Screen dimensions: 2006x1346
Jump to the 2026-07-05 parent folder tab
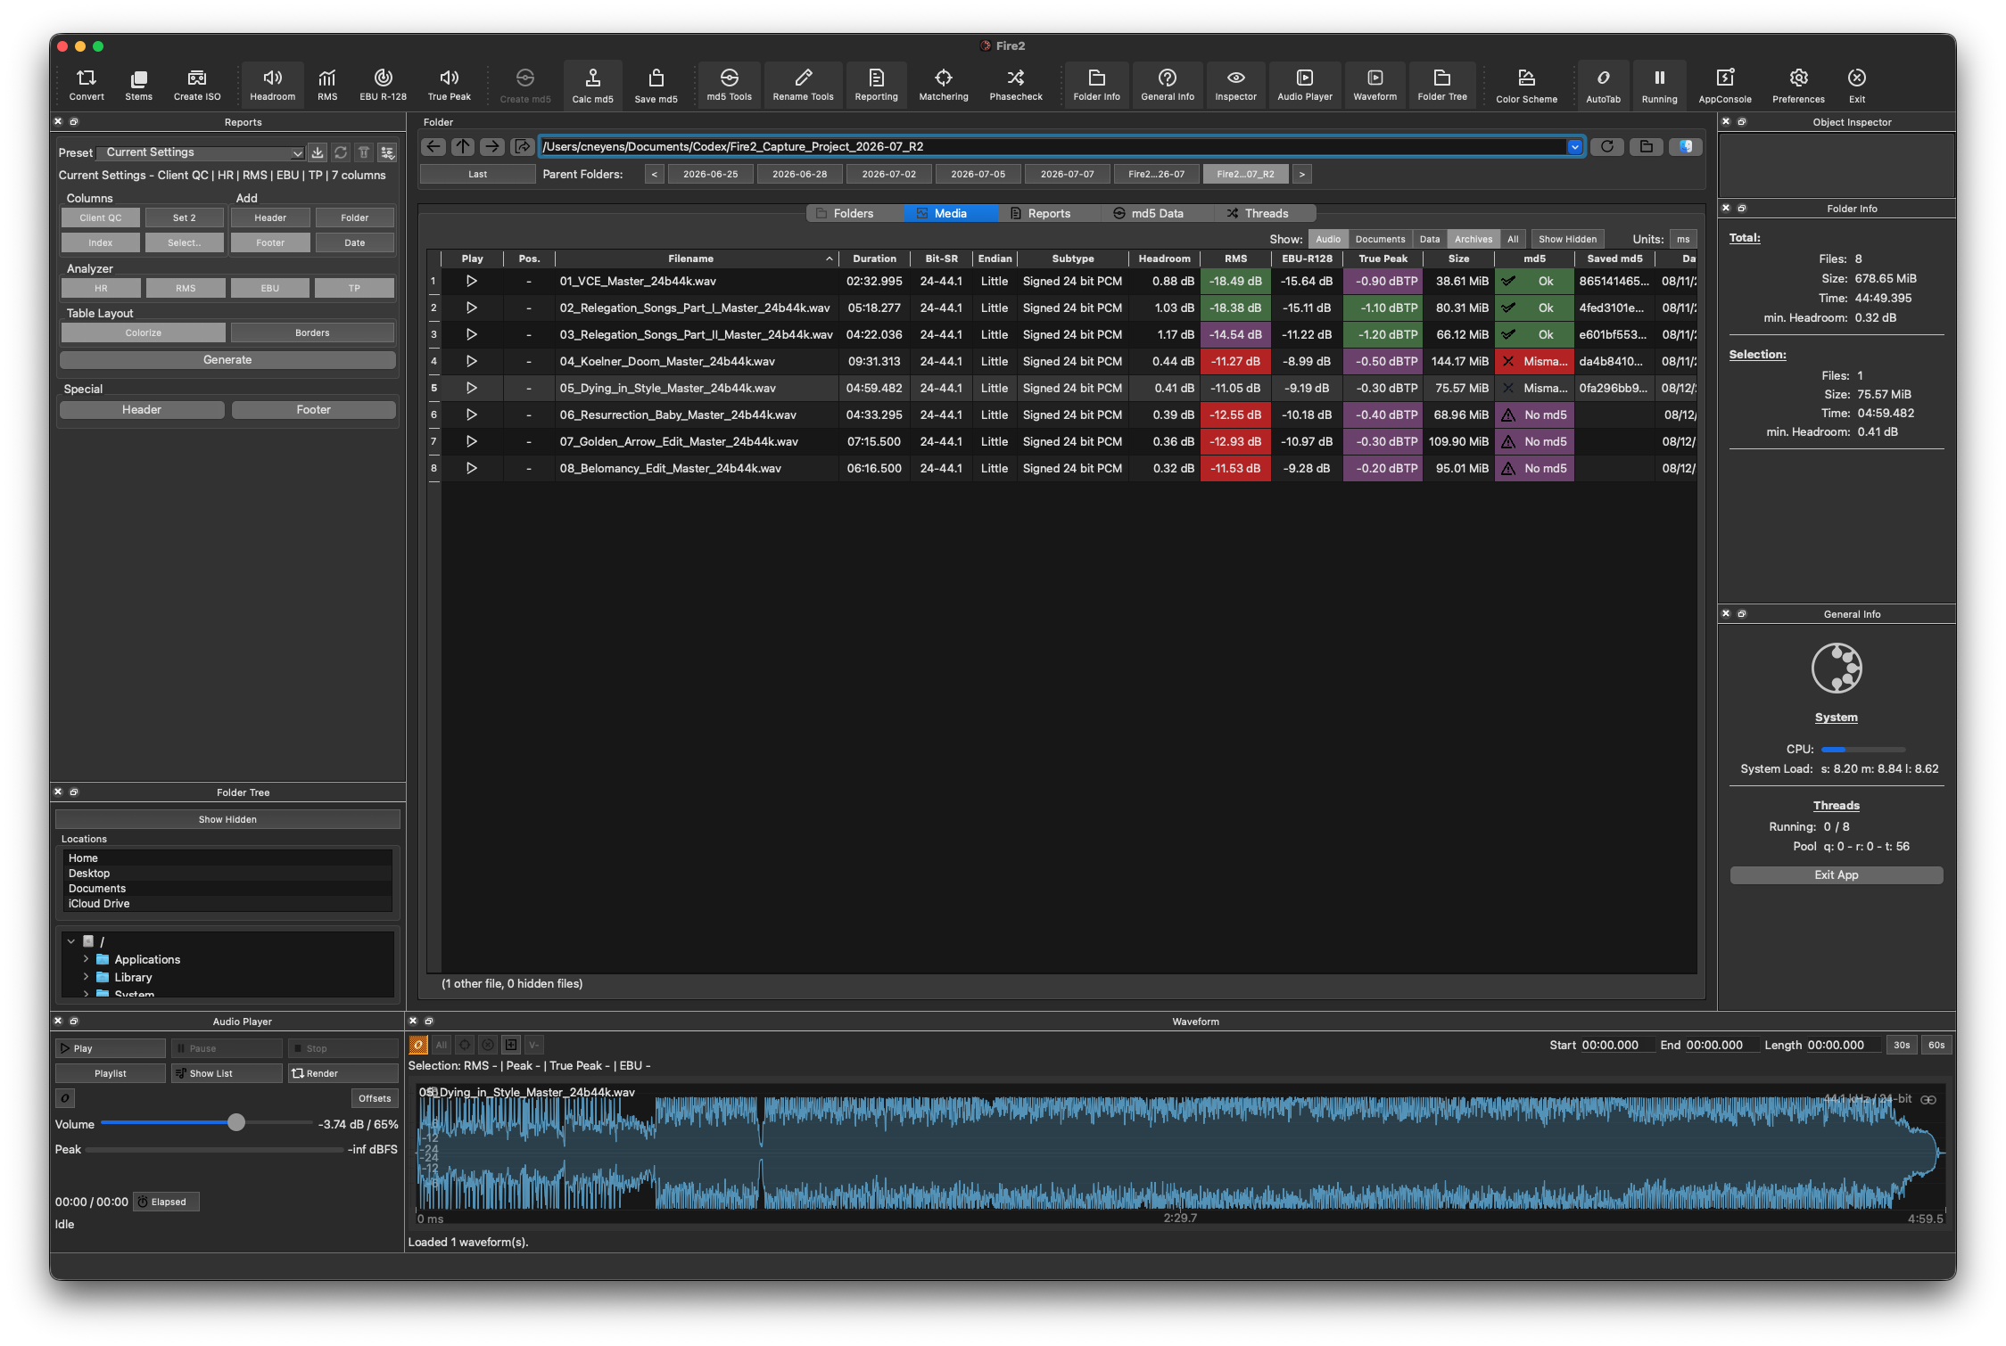978,174
